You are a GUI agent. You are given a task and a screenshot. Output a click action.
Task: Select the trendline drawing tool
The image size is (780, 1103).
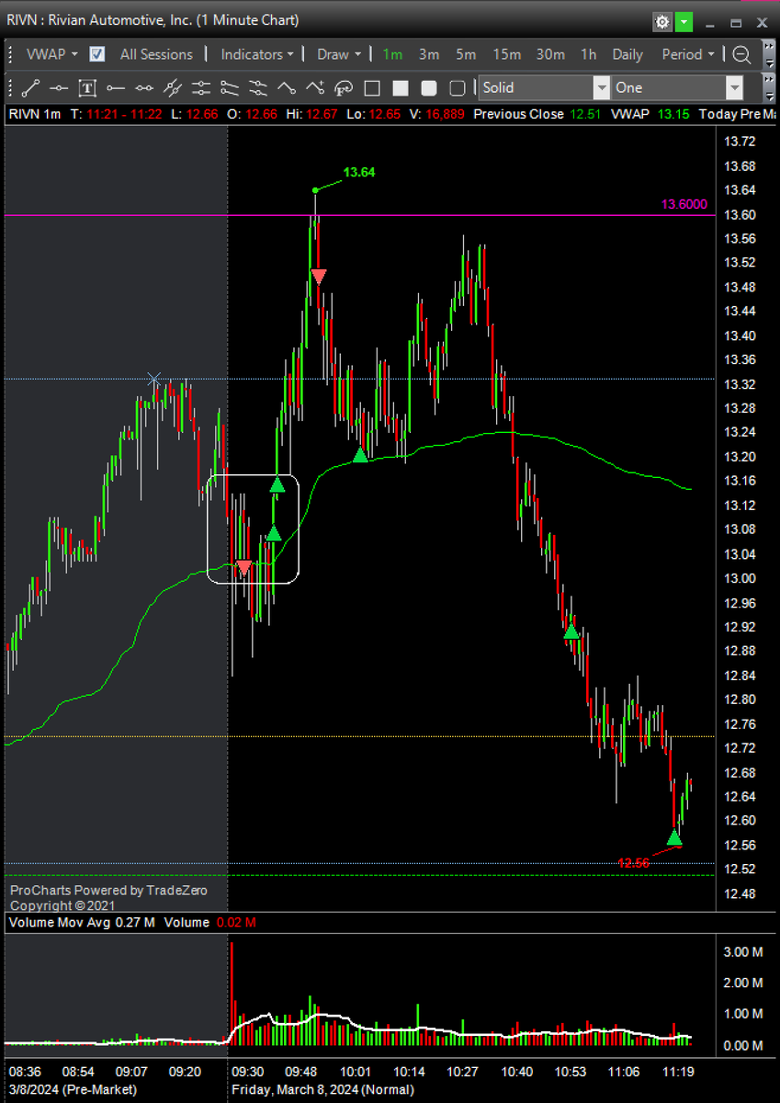[x=29, y=87]
